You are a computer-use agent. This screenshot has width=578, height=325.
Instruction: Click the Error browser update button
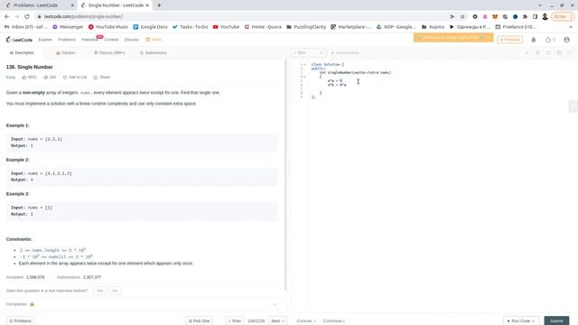click(x=563, y=16)
